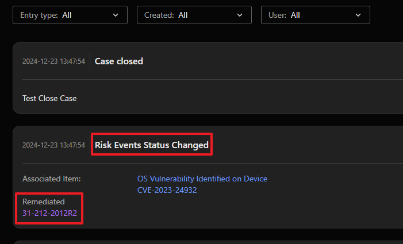Click the Remediated status label

point(44,202)
